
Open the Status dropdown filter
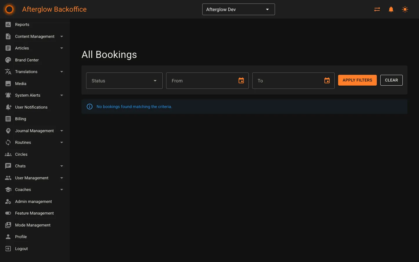pos(124,81)
